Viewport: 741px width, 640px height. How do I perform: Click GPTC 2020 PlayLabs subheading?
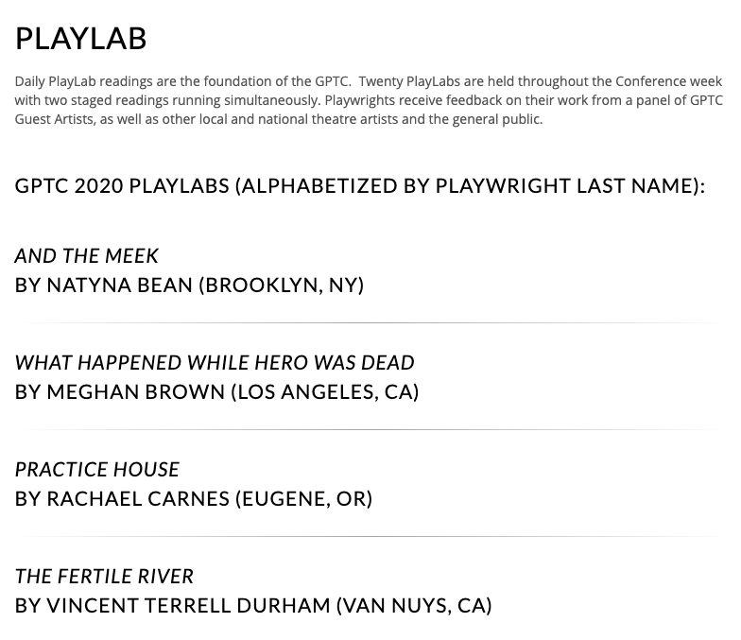360,185
